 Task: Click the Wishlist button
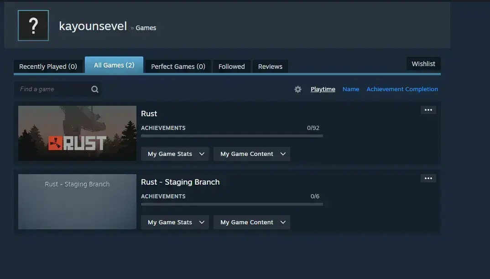(423, 64)
